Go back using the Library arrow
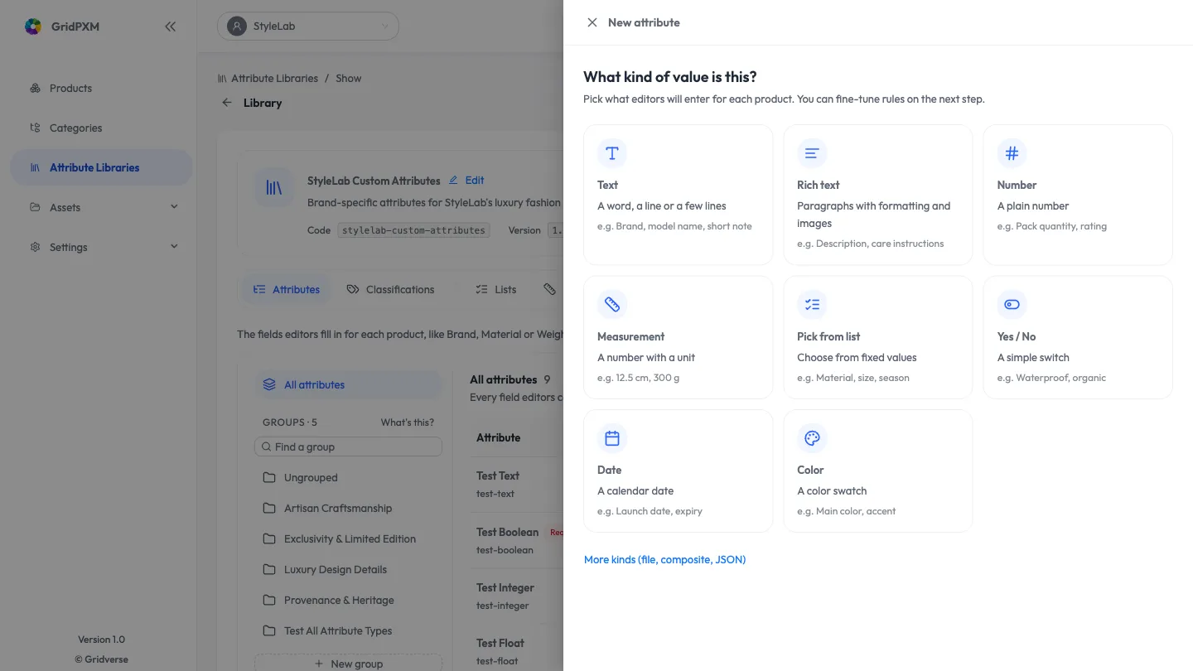The image size is (1193, 671). point(227,103)
